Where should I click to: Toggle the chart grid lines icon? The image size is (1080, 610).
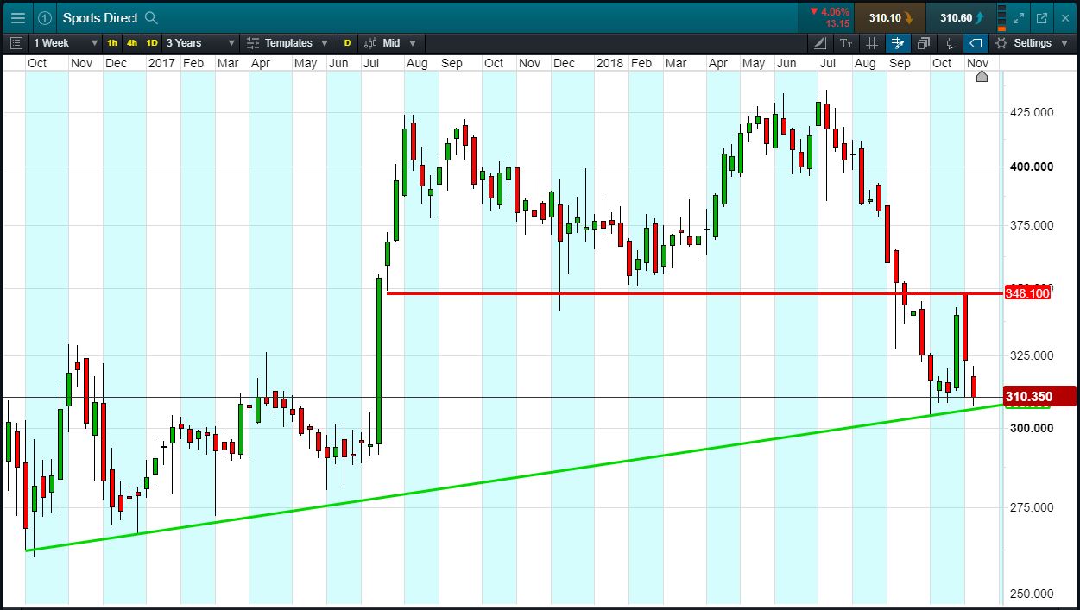[872, 43]
